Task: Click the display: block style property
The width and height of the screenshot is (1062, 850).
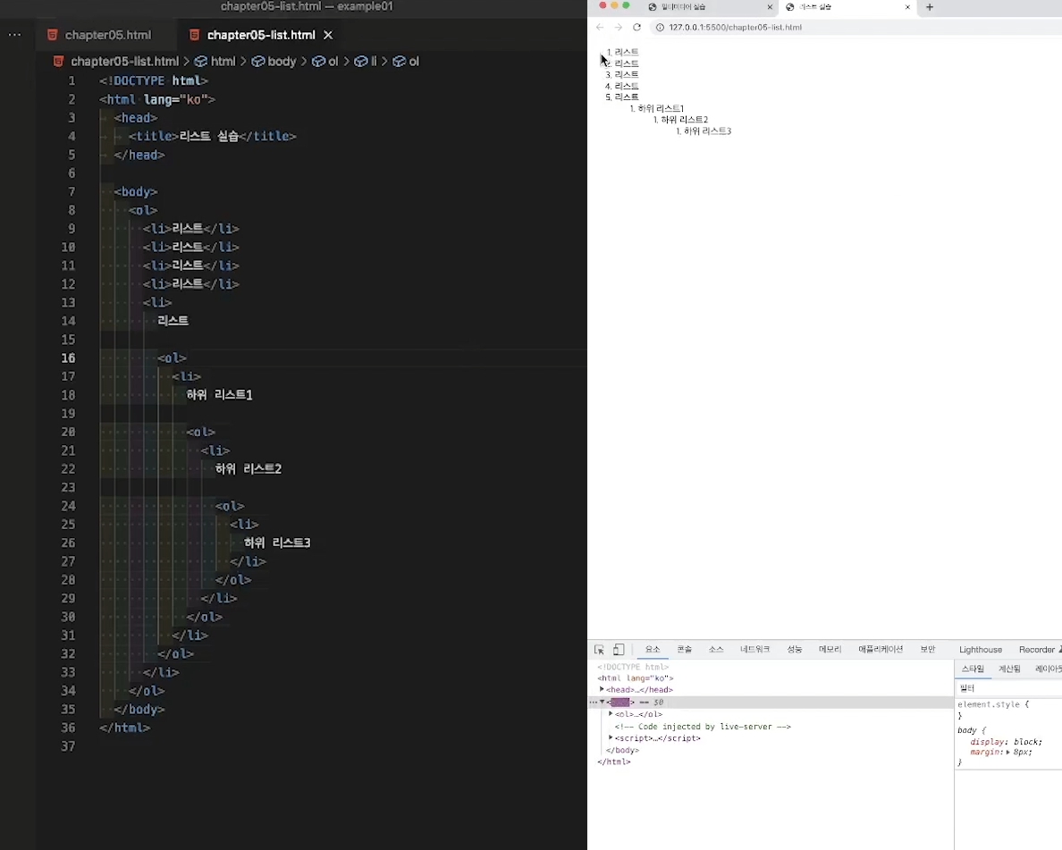Action: click(1007, 743)
